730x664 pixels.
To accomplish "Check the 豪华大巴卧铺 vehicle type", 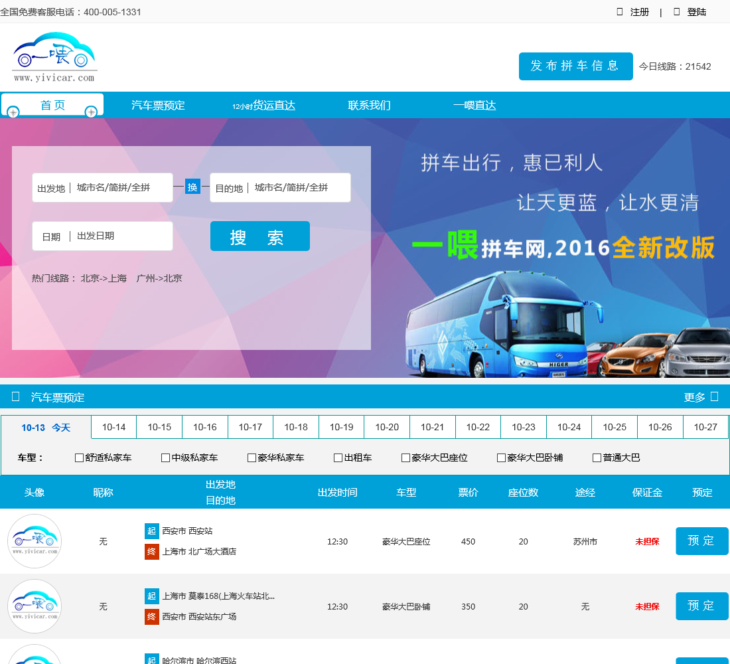I will [502, 458].
